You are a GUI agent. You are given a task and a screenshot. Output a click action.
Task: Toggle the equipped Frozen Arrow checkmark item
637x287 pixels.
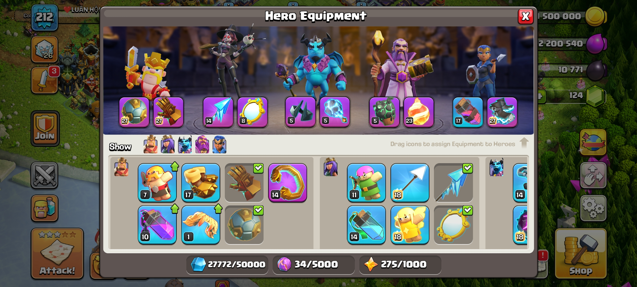tap(453, 183)
